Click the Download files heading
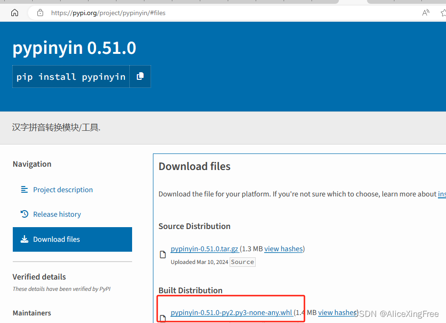This screenshot has height=323, width=446. tap(194, 167)
